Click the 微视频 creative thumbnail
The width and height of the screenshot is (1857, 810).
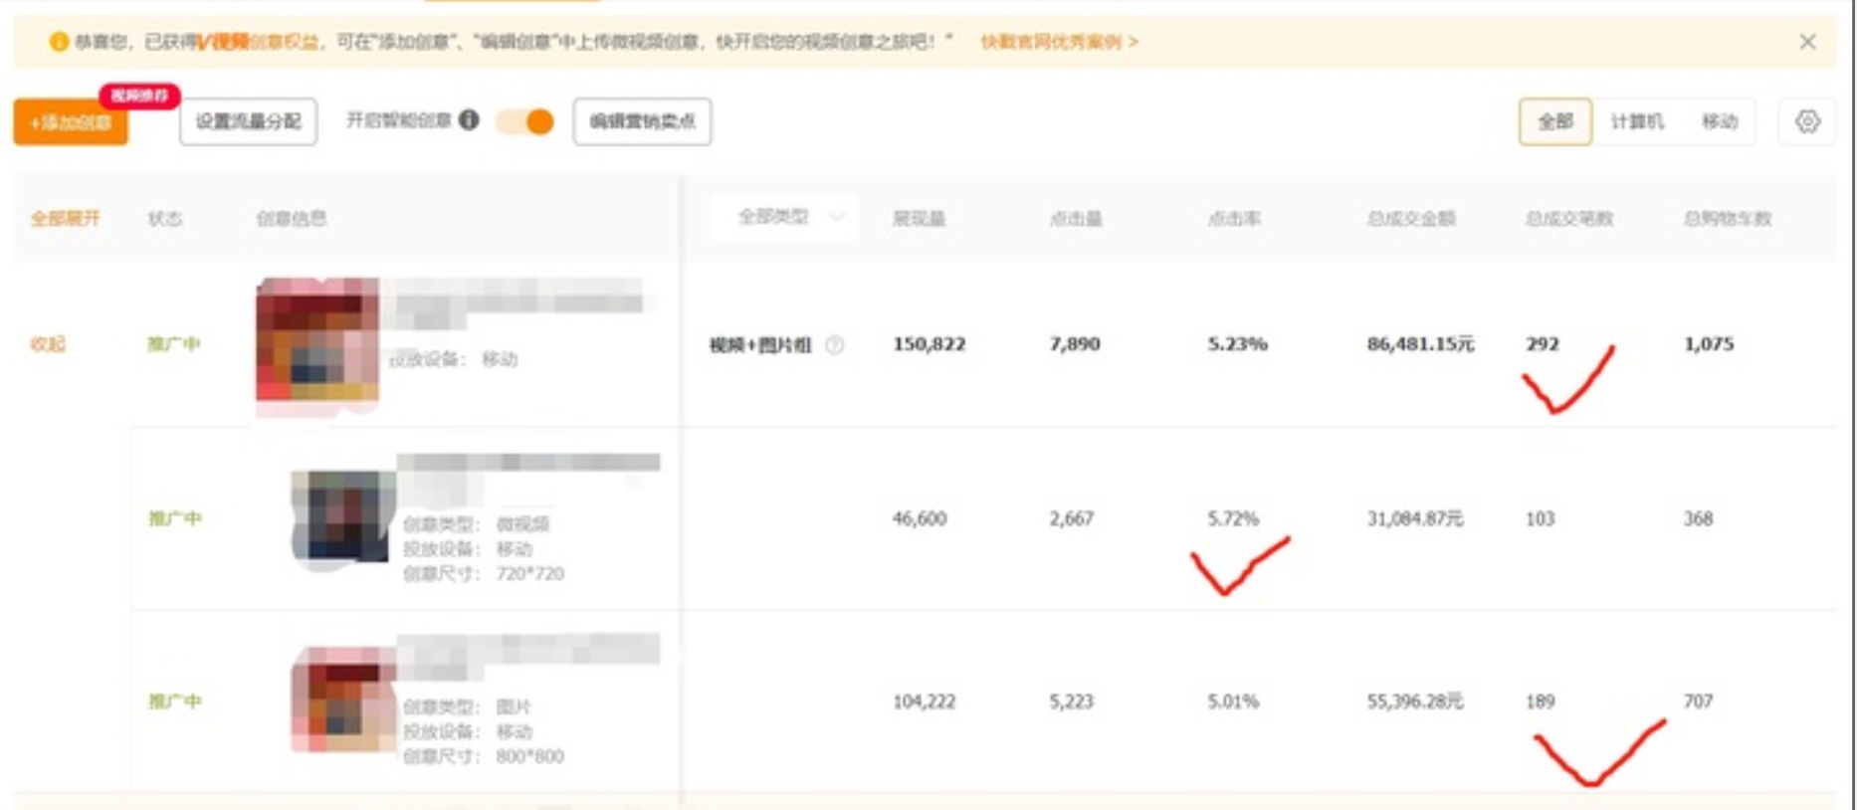[341, 517]
